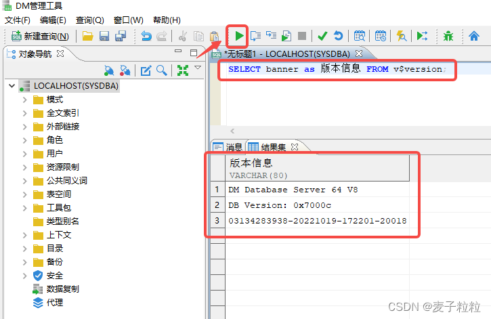Go to the home page icon
Viewport: 491px width, 319px height.
(x=474, y=36)
